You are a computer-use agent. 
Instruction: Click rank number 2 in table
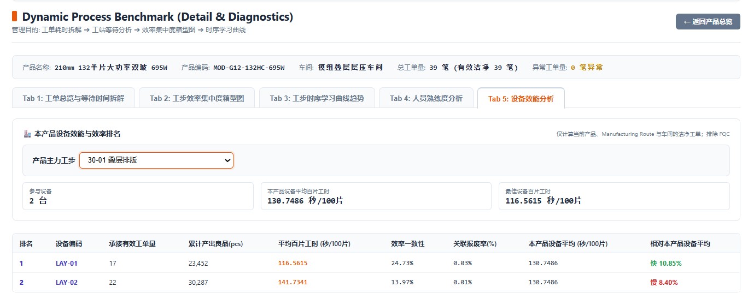point(21,282)
